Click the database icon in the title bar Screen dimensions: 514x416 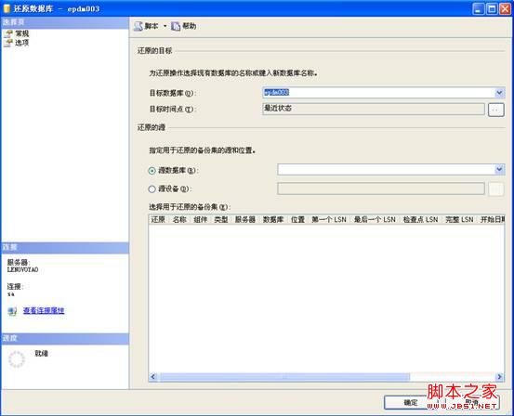tap(7, 9)
